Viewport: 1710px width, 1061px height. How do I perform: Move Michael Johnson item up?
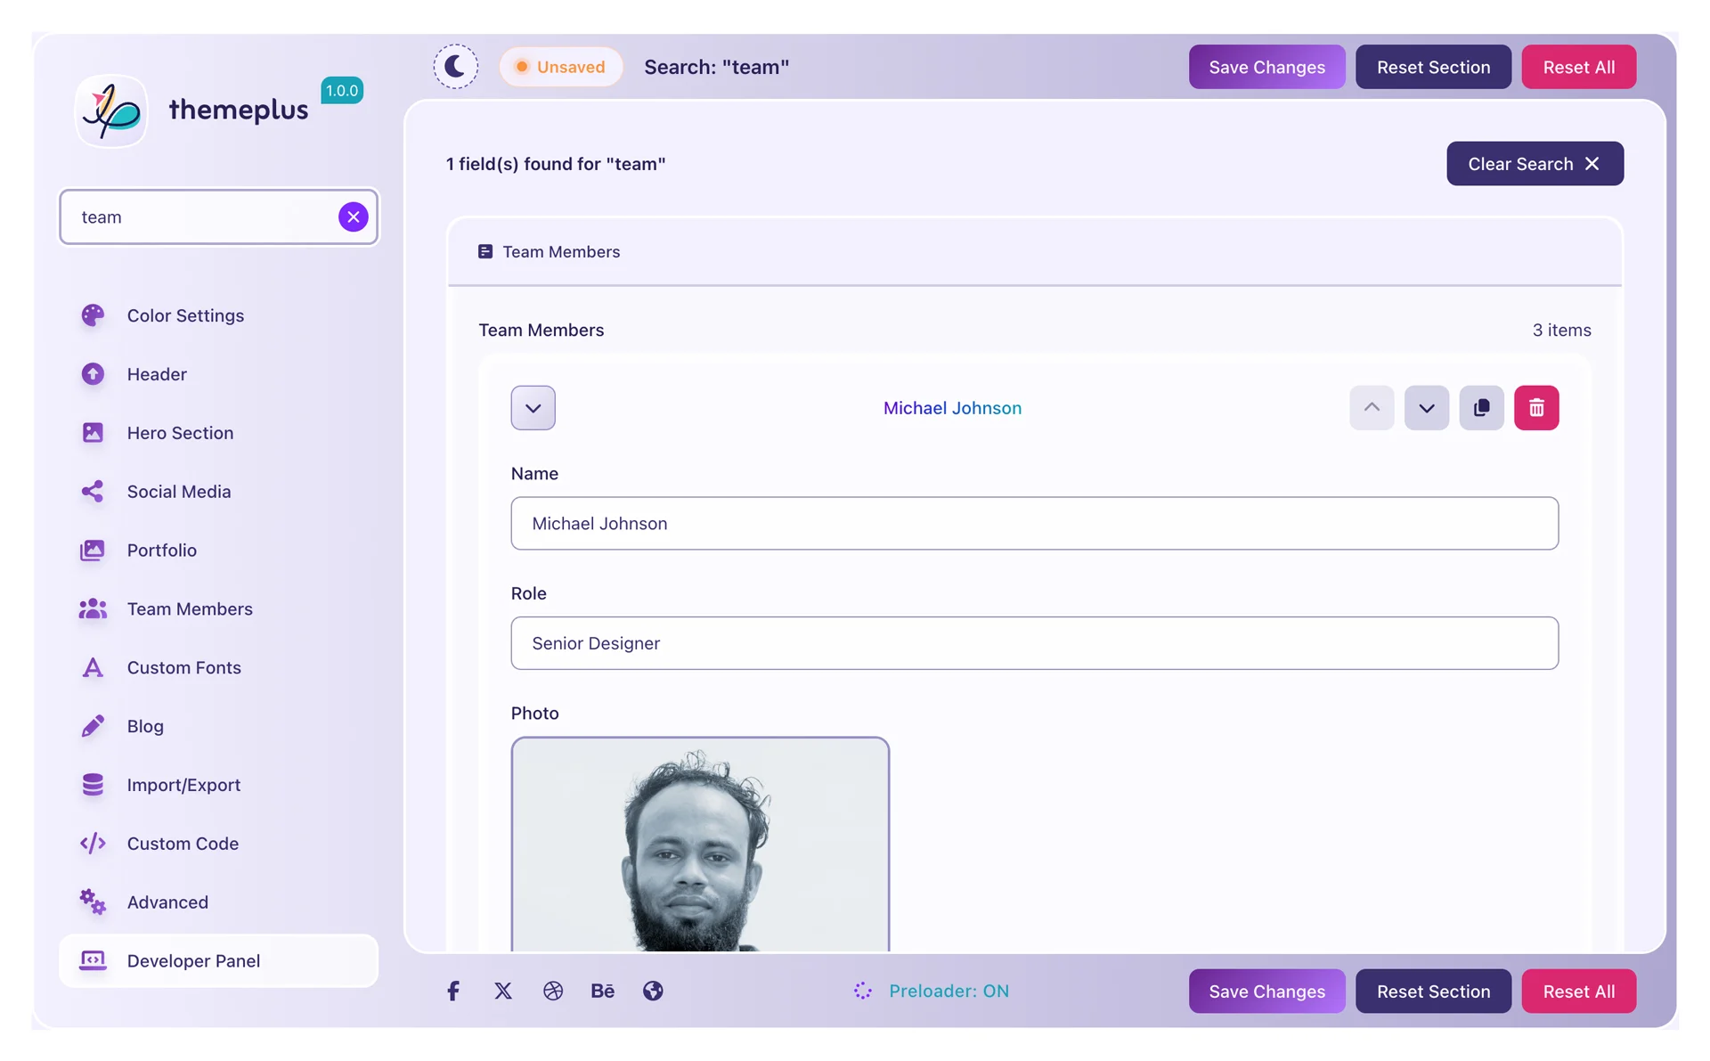point(1371,408)
